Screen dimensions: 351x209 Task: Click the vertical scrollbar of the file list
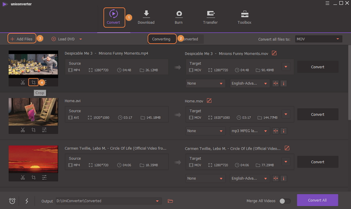[349, 83]
